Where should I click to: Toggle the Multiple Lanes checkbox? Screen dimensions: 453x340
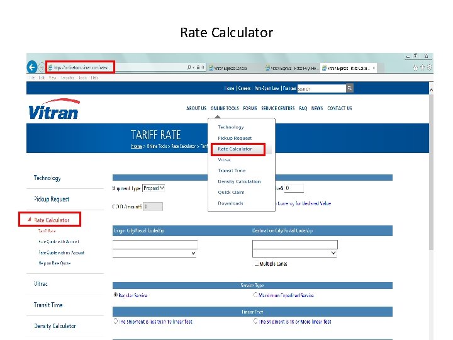click(x=256, y=264)
